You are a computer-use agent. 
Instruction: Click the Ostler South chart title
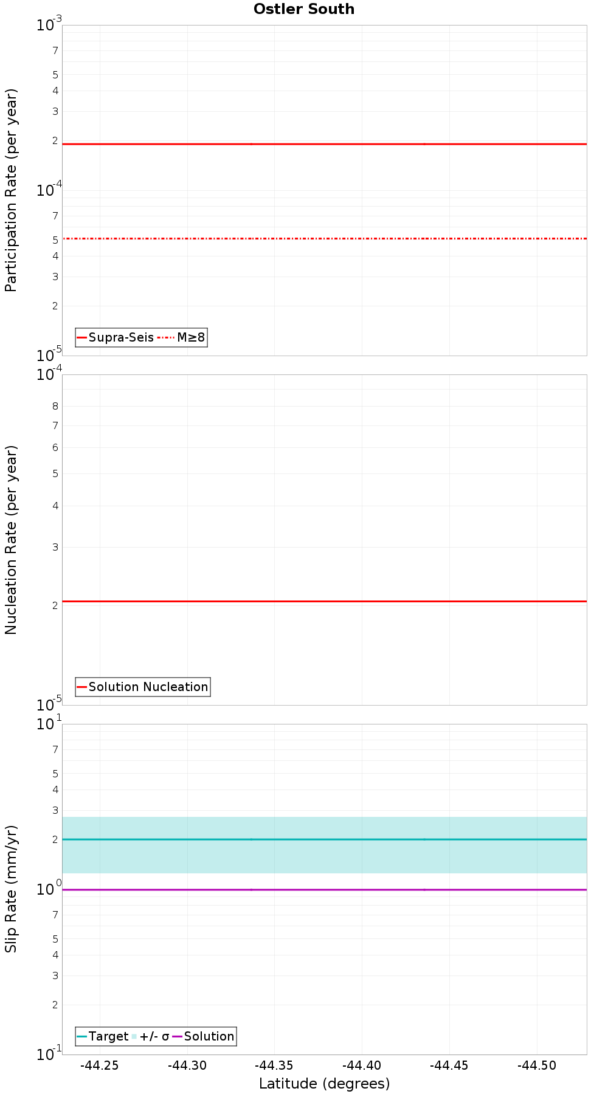pos(304,9)
